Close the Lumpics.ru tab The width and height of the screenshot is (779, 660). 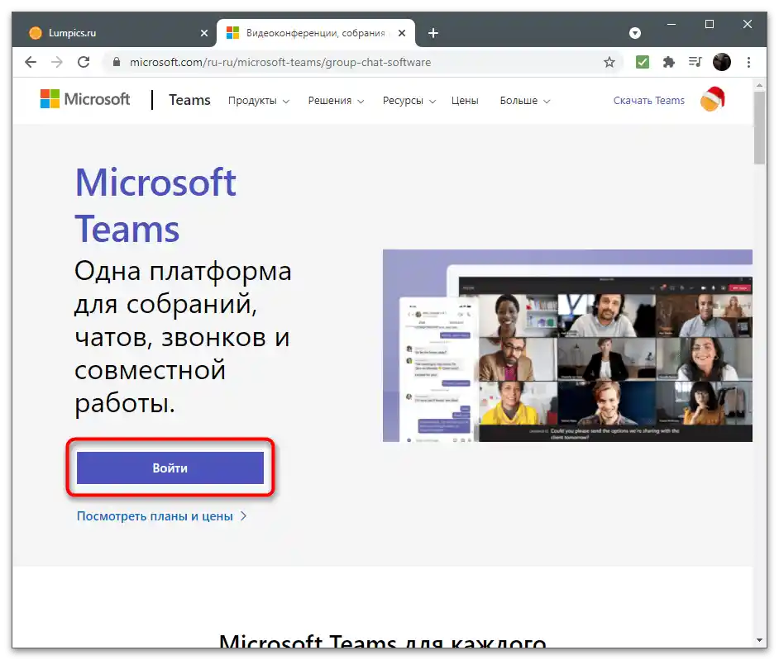point(203,33)
